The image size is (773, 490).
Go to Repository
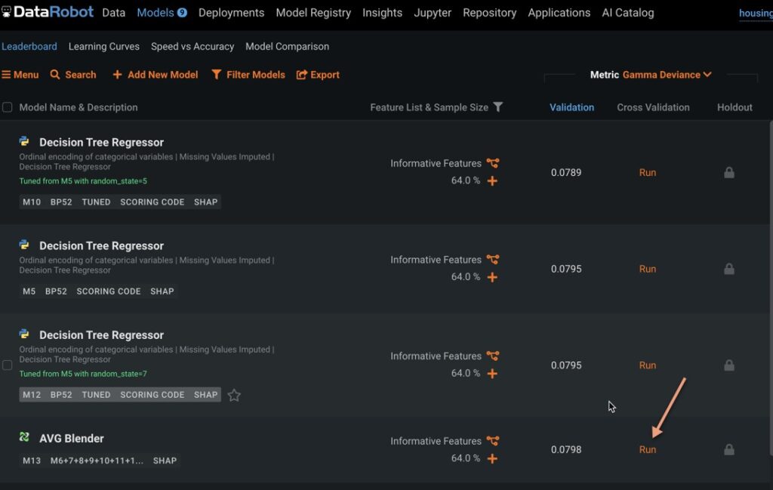pyautogui.click(x=489, y=13)
